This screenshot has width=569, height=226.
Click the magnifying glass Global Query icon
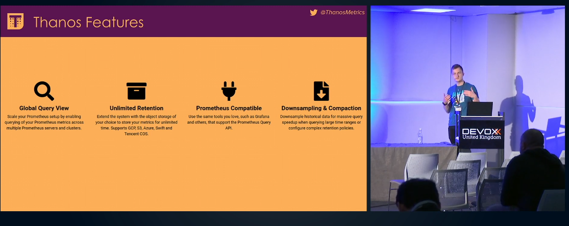click(x=44, y=91)
